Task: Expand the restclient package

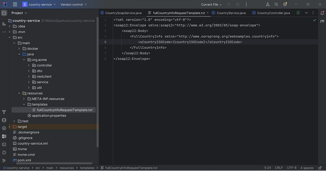Action: click(x=29, y=77)
